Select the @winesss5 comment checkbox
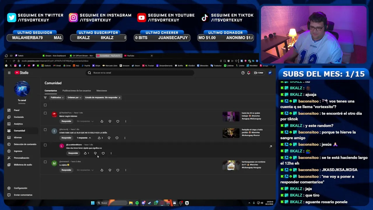373x210 pixels. point(45,162)
